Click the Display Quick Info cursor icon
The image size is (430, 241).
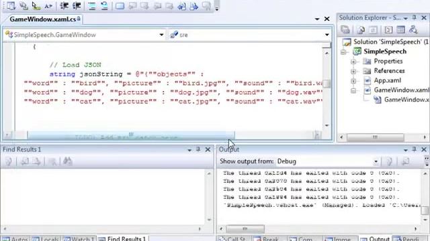tap(36, 6)
